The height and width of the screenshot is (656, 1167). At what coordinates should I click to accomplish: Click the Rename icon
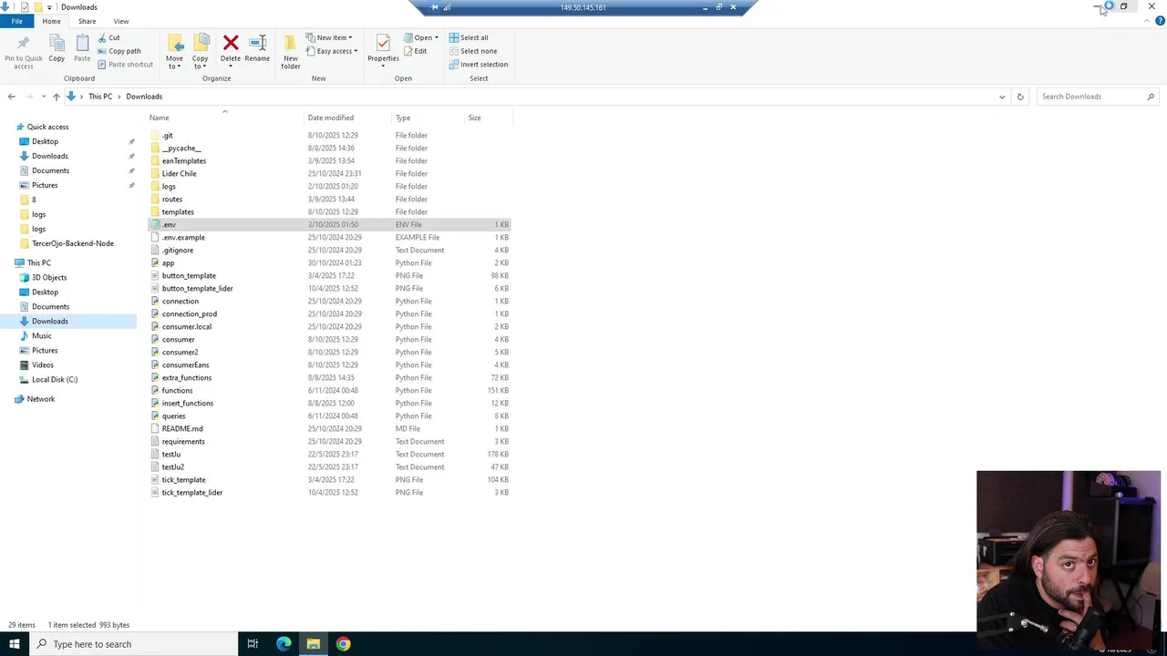point(257,43)
